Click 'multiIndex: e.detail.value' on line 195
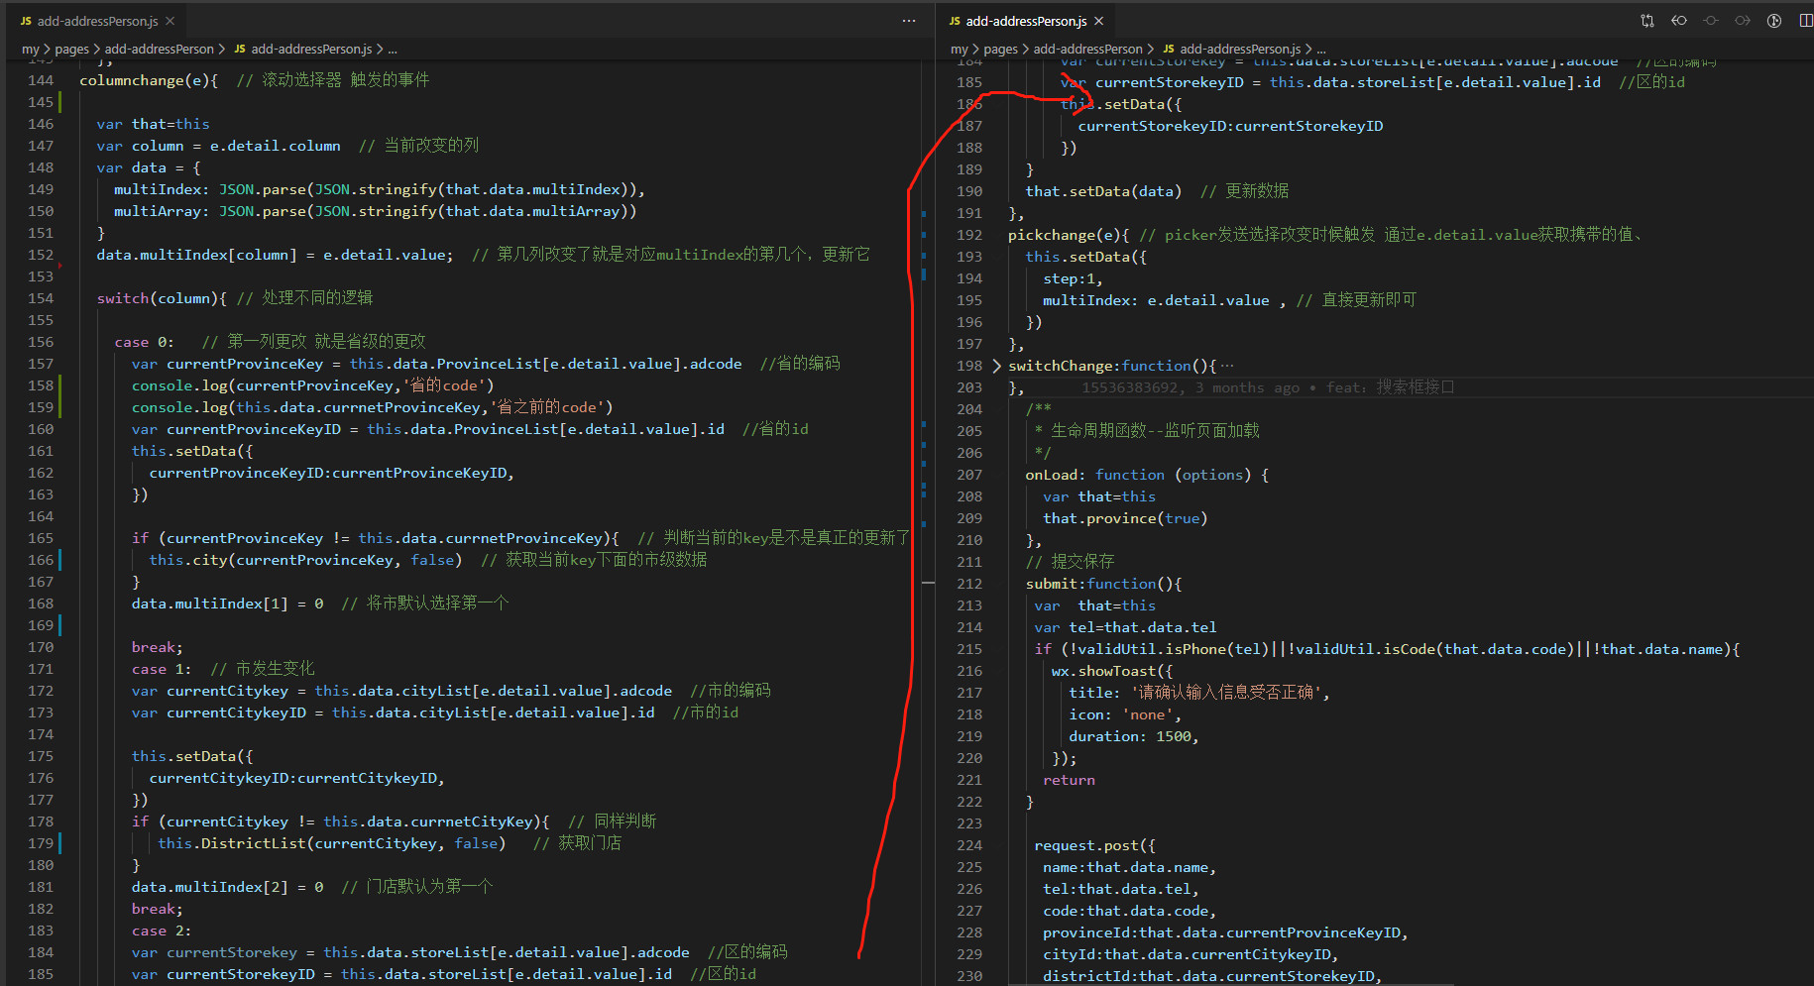This screenshot has width=1814, height=986. click(1156, 300)
